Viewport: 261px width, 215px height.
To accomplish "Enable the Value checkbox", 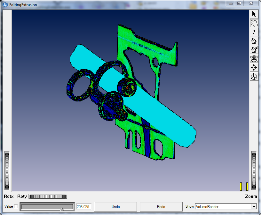I will [x=16, y=207].
